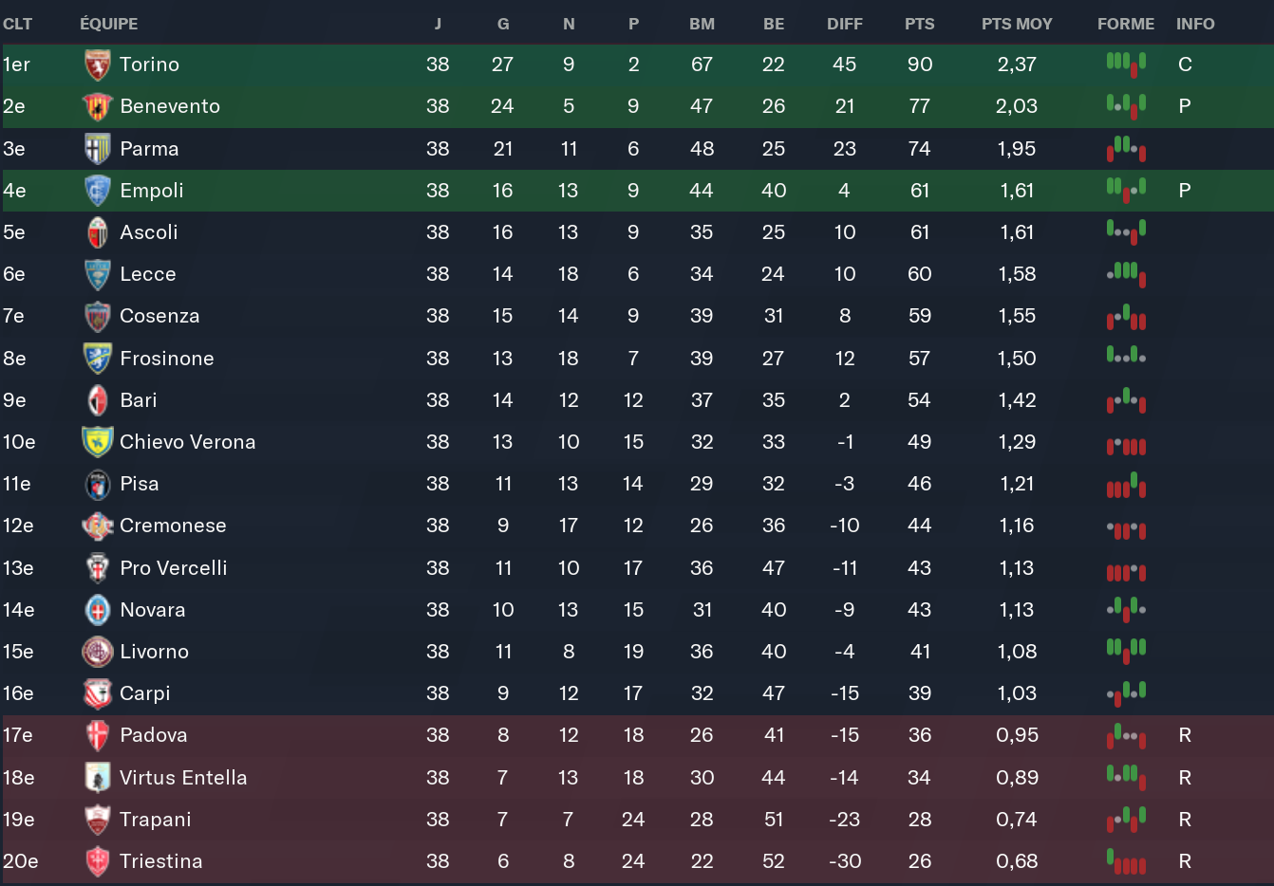Click the Virtus Entella team name
The image size is (1274, 886).
[183, 778]
